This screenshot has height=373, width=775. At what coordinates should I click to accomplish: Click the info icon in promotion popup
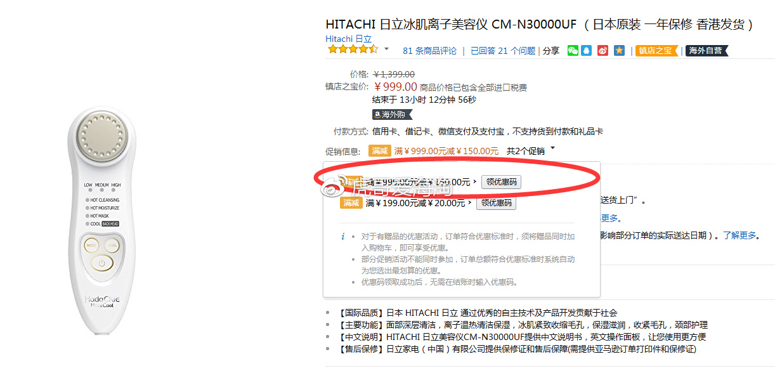tap(343, 236)
